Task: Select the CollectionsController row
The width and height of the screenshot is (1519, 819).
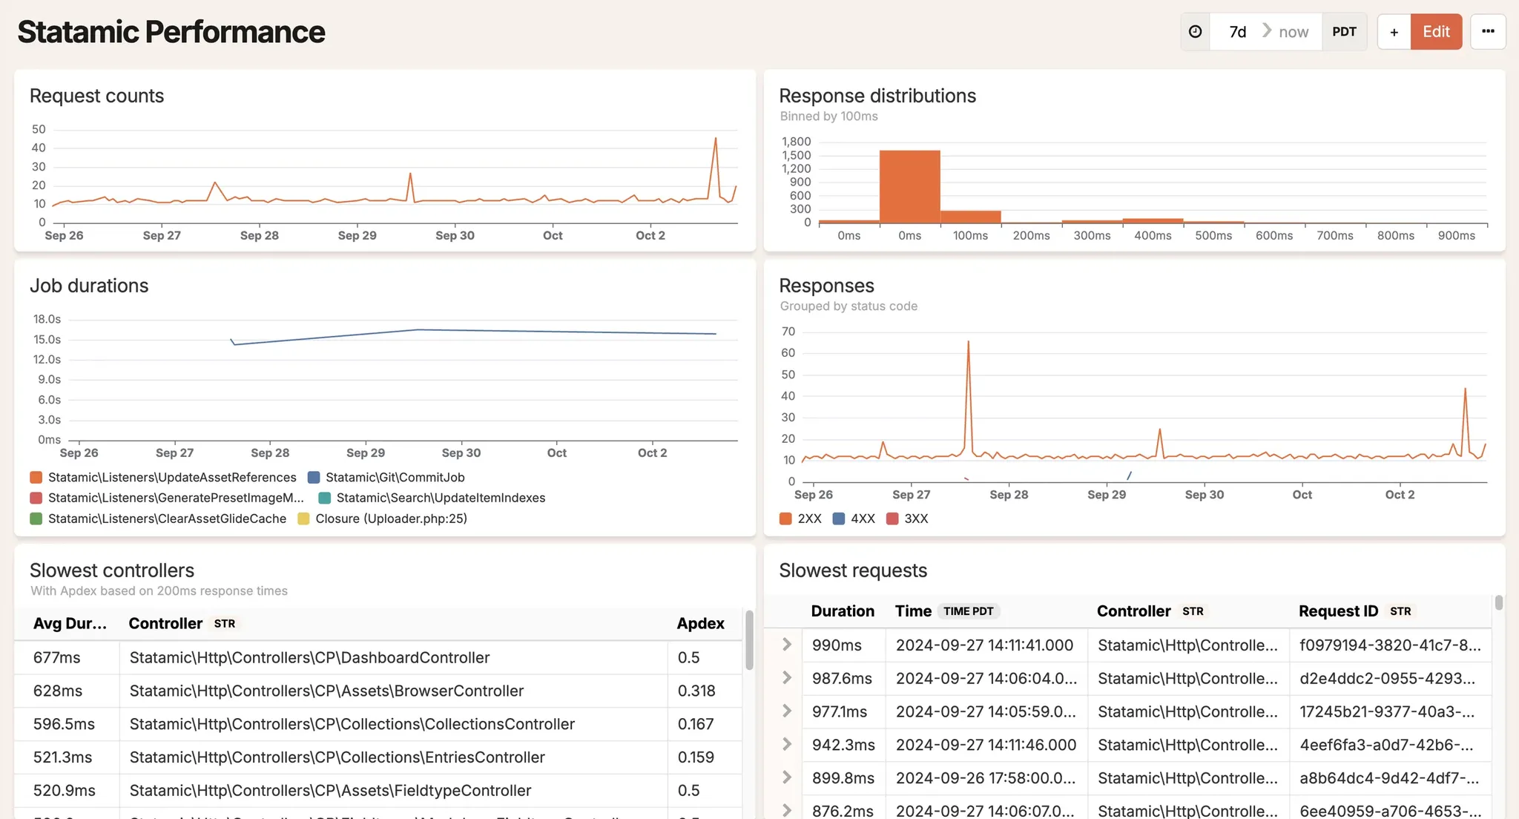Action: 378,724
